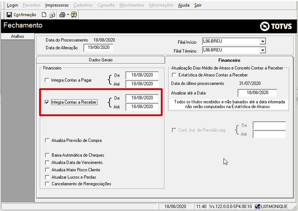The width and height of the screenshot is (298, 211).
Task: Open the Login menu
Action: (x=13, y=5)
